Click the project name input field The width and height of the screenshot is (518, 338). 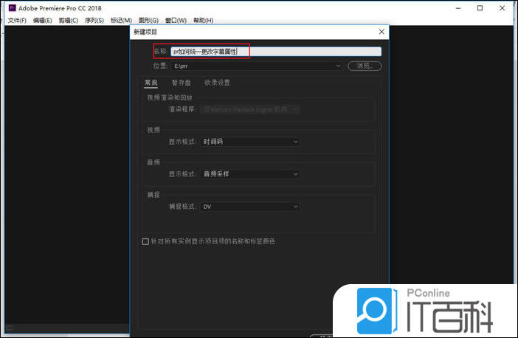[x=276, y=52]
